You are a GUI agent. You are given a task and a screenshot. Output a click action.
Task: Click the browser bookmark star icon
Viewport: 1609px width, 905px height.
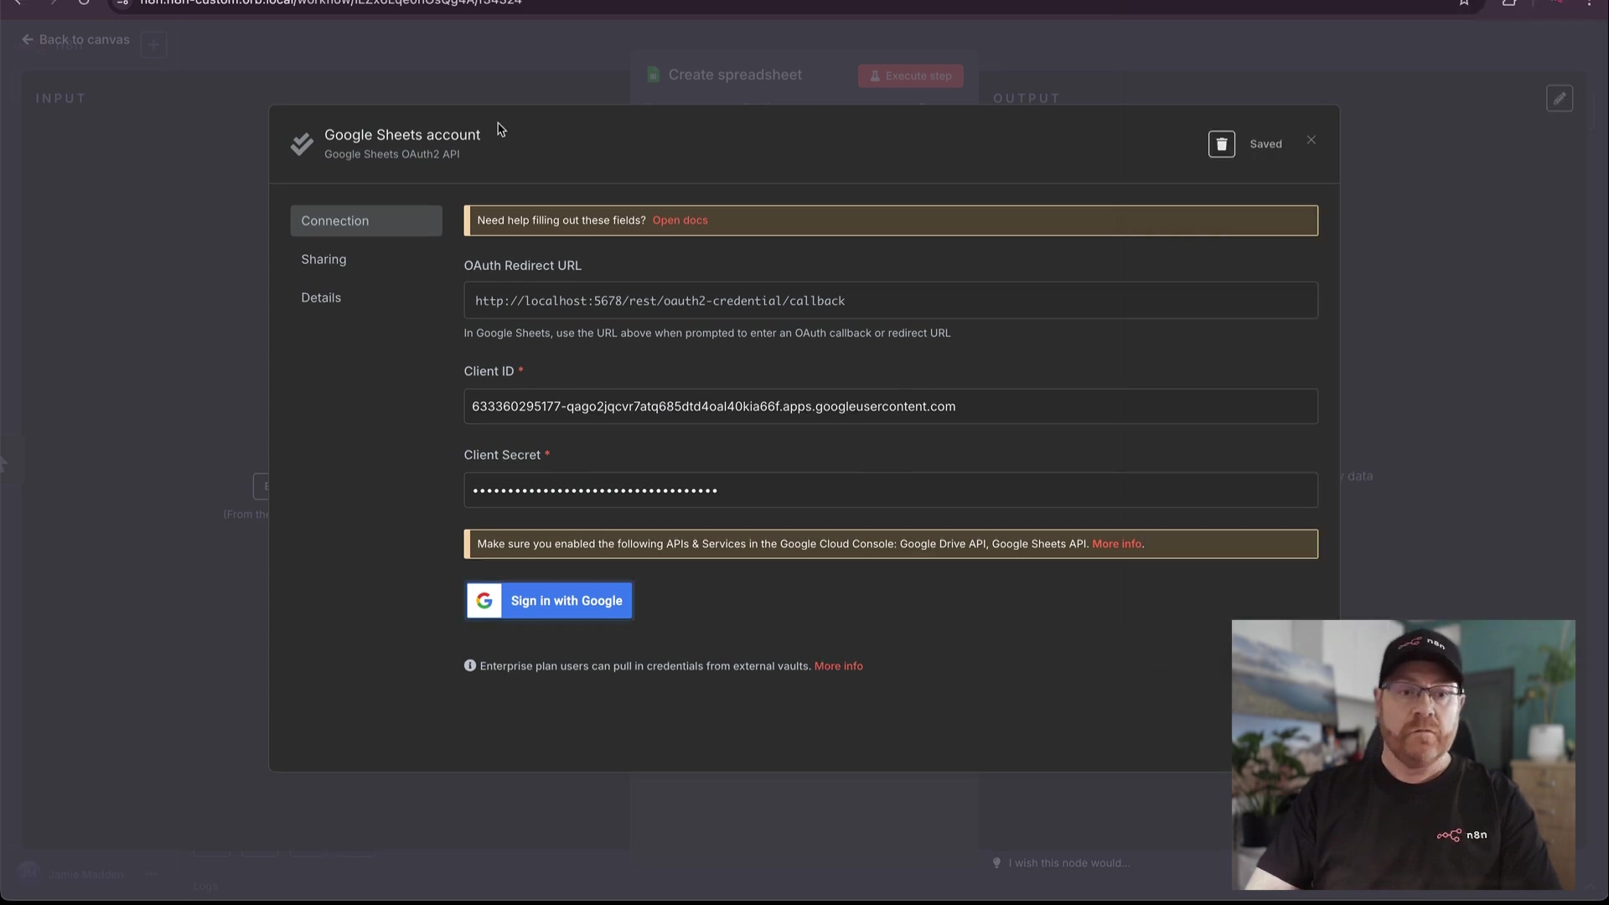pos(1463,3)
